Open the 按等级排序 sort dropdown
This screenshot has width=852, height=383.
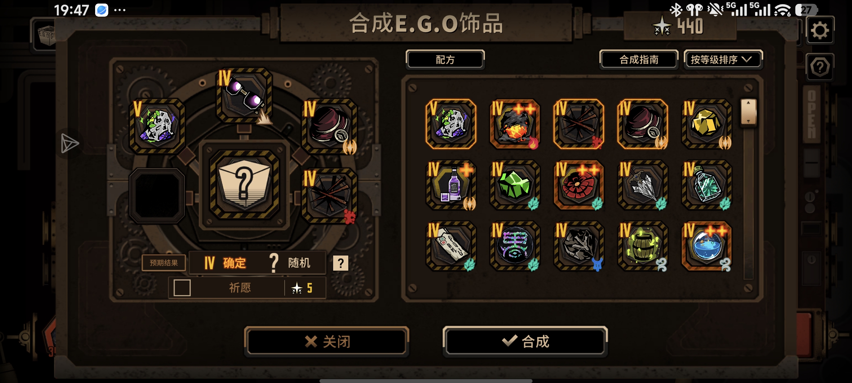coord(722,60)
